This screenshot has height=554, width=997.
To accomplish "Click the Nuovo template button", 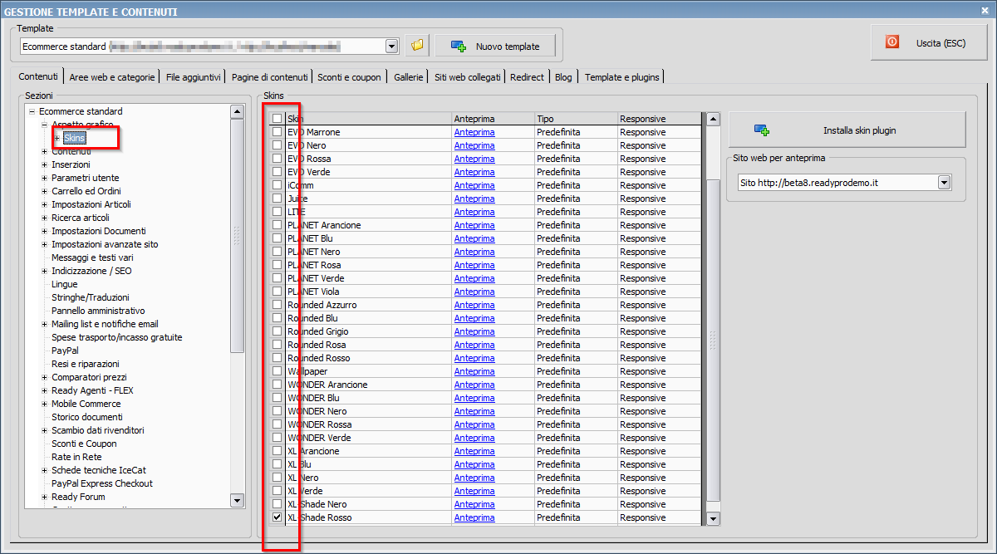I will pos(494,47).
